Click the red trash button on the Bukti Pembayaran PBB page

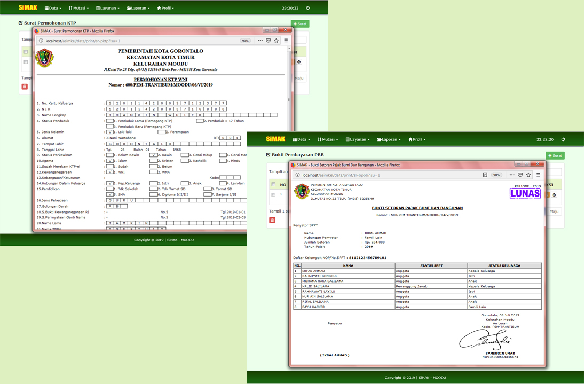(272, 220)
